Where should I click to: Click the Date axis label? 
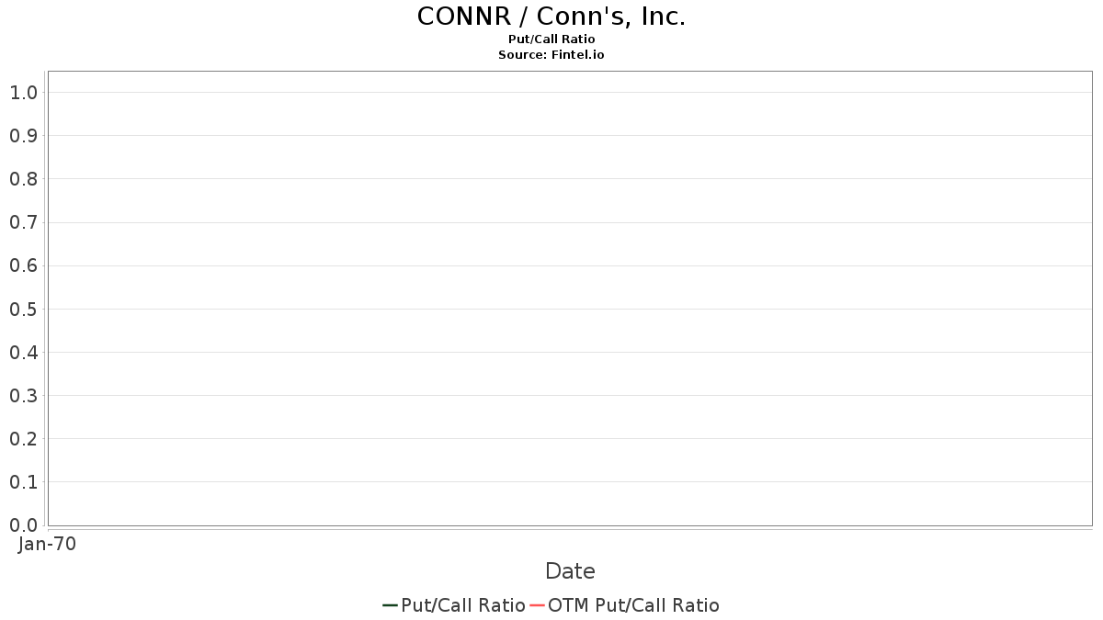(570, 571)
